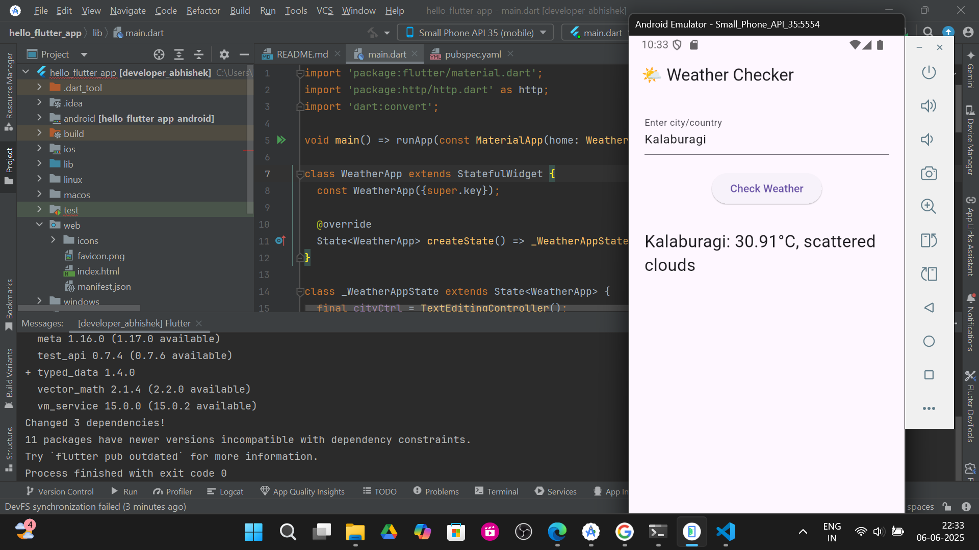The width and height of the screenshot is (979, 550).
Task: Open Small Phone API 35 device dropdown
Action: (x=475, y=33)
